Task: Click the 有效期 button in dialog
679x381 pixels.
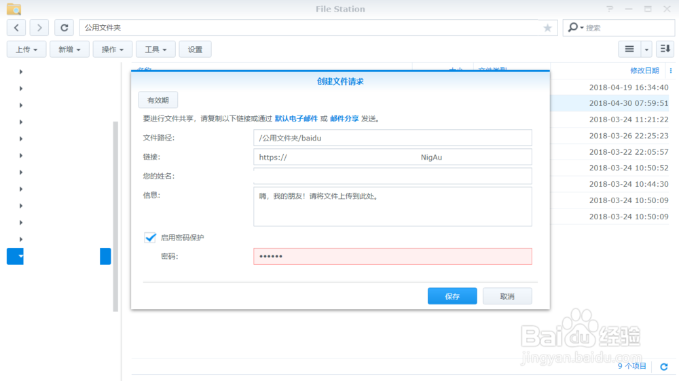Action: point(158,100)
